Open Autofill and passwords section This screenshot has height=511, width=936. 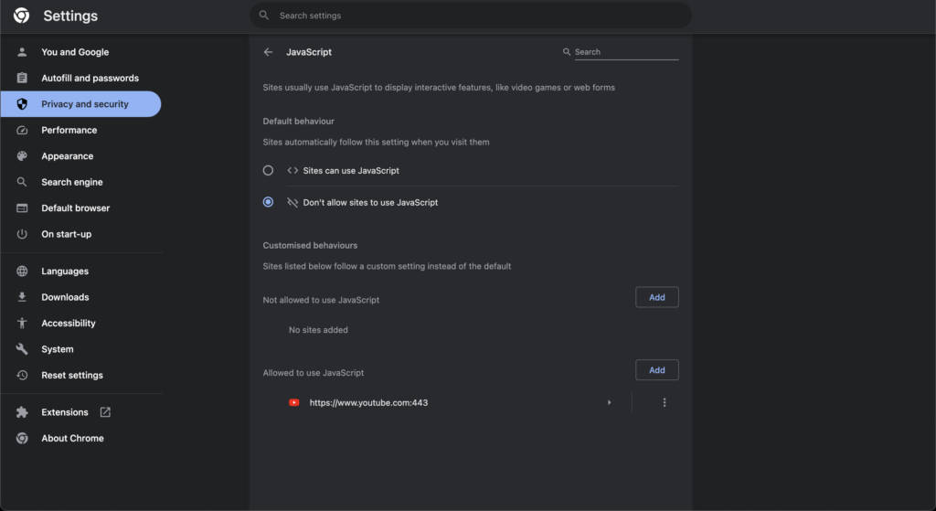click(x=80, y=78)
